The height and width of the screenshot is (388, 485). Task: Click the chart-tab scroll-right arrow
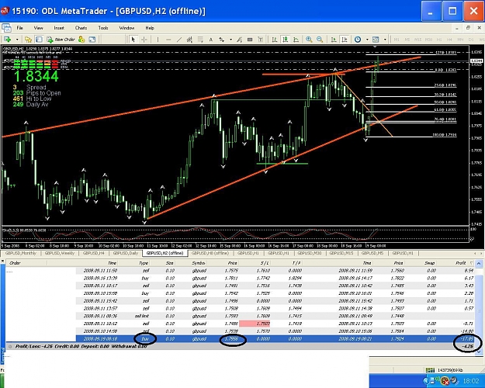pos(482,253)
